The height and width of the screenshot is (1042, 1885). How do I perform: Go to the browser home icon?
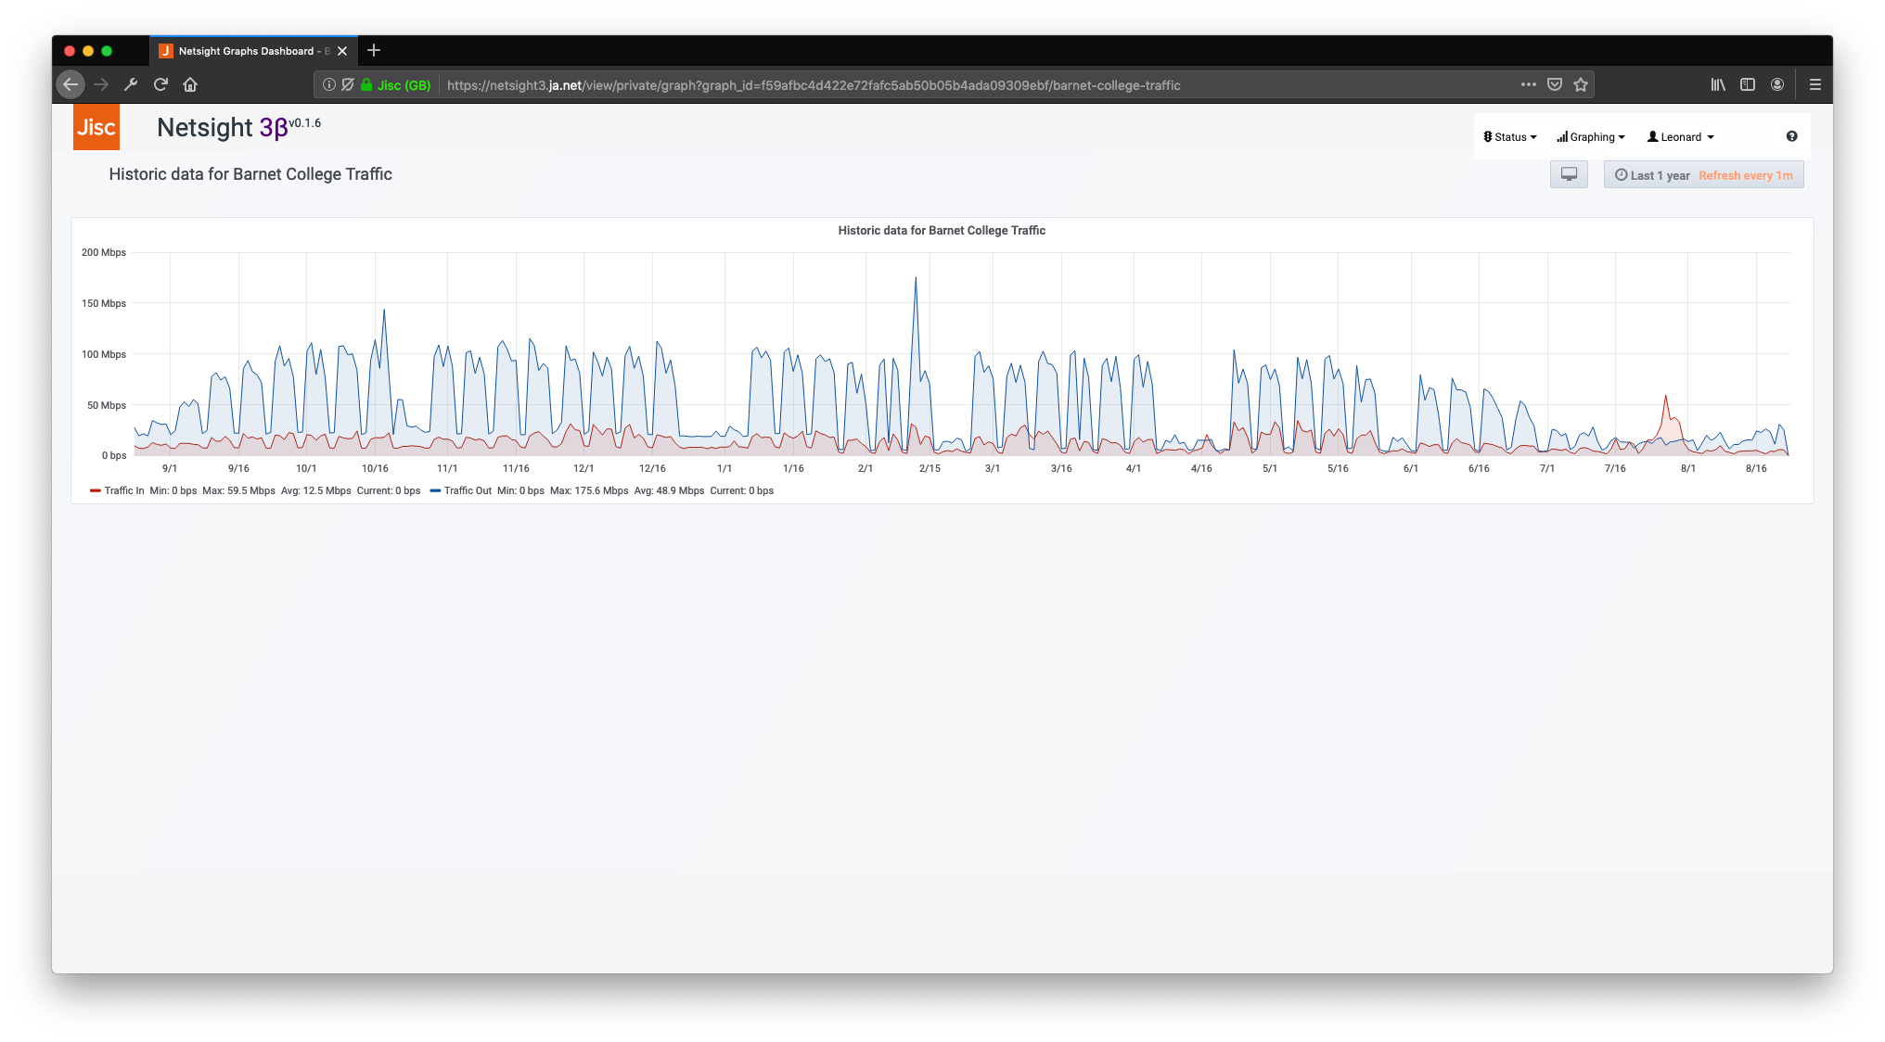tap(190, 84)
